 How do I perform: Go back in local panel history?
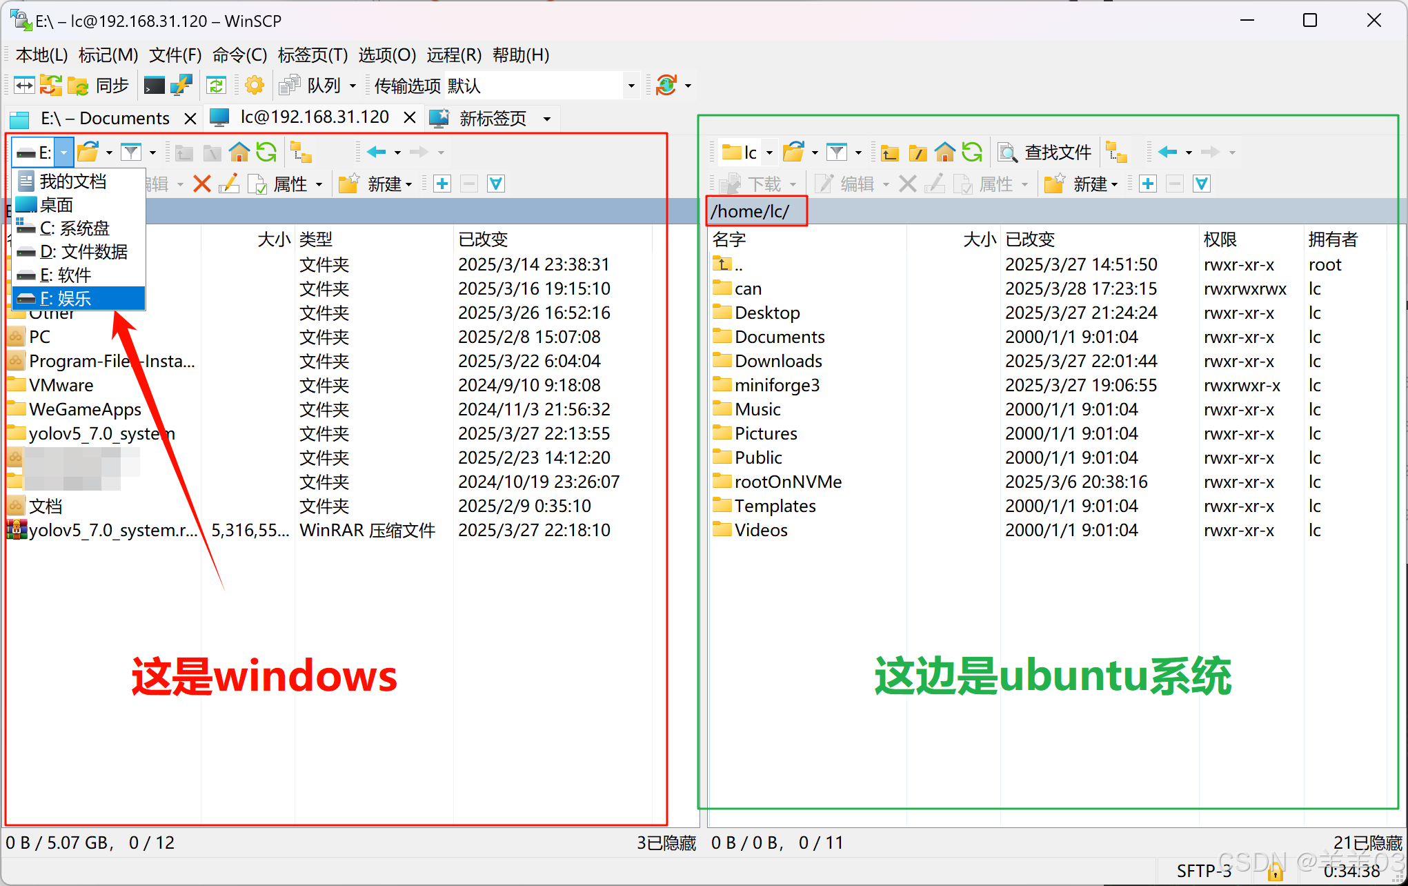coord(377,152)
